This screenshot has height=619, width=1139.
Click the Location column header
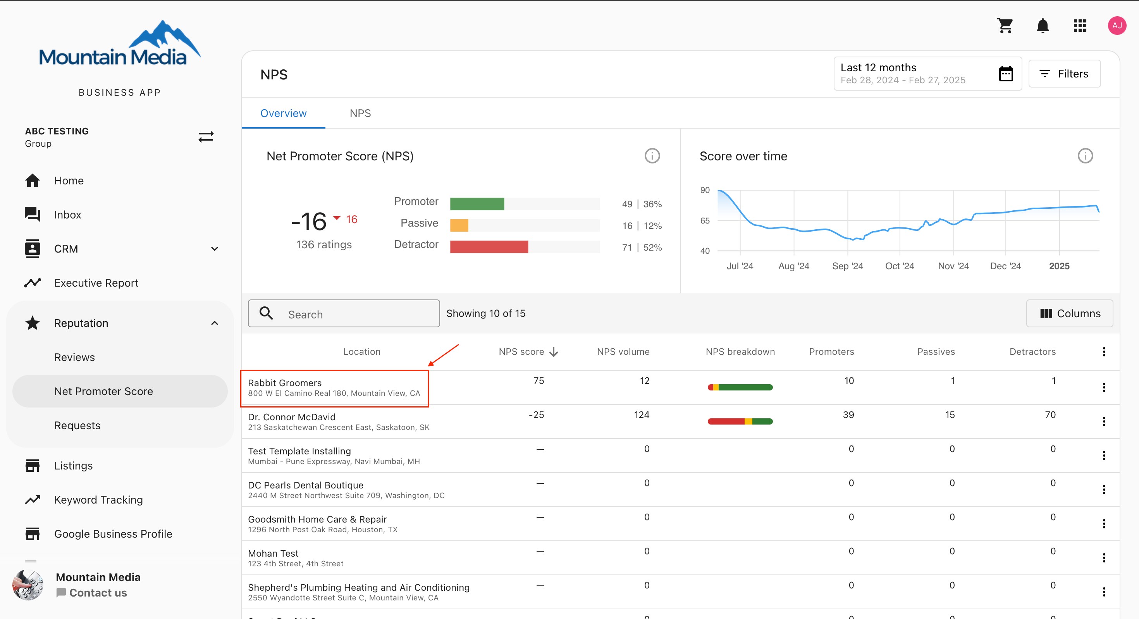362,352
